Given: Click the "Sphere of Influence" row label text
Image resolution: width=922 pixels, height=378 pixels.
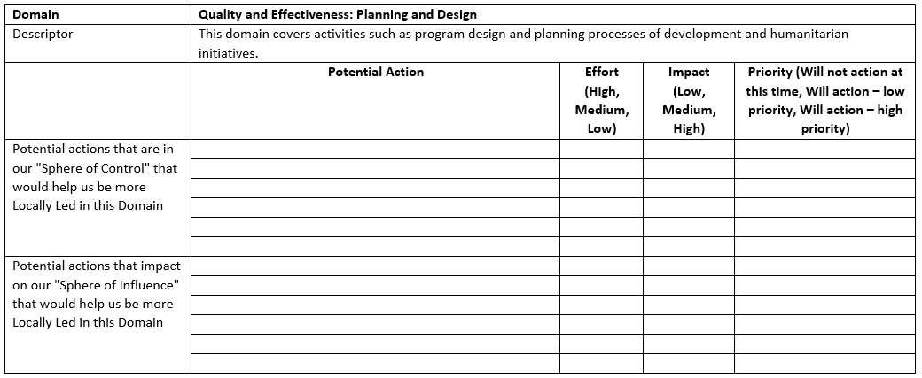Looking at the screenshot, I should (96, 294).
